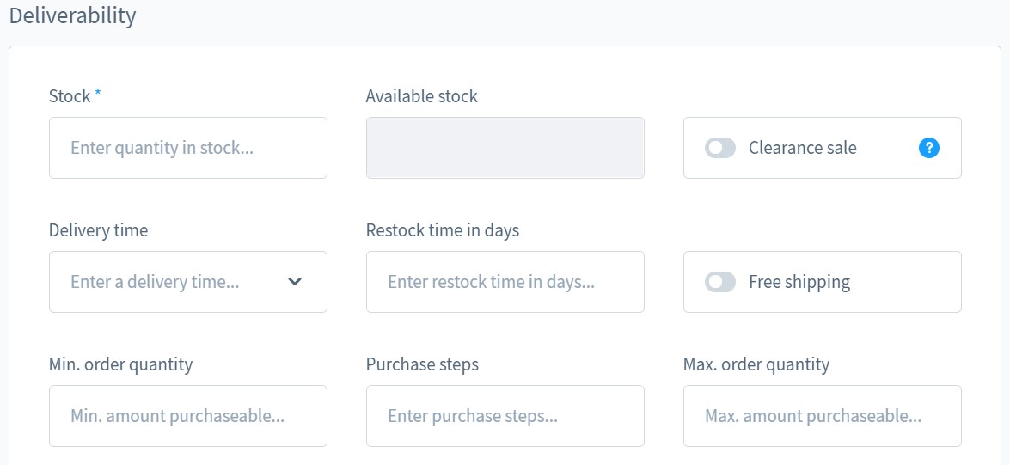The image size is (1010, 465).
Task: Turn on the Free shipping toggle switch
Action: (720, 282)
